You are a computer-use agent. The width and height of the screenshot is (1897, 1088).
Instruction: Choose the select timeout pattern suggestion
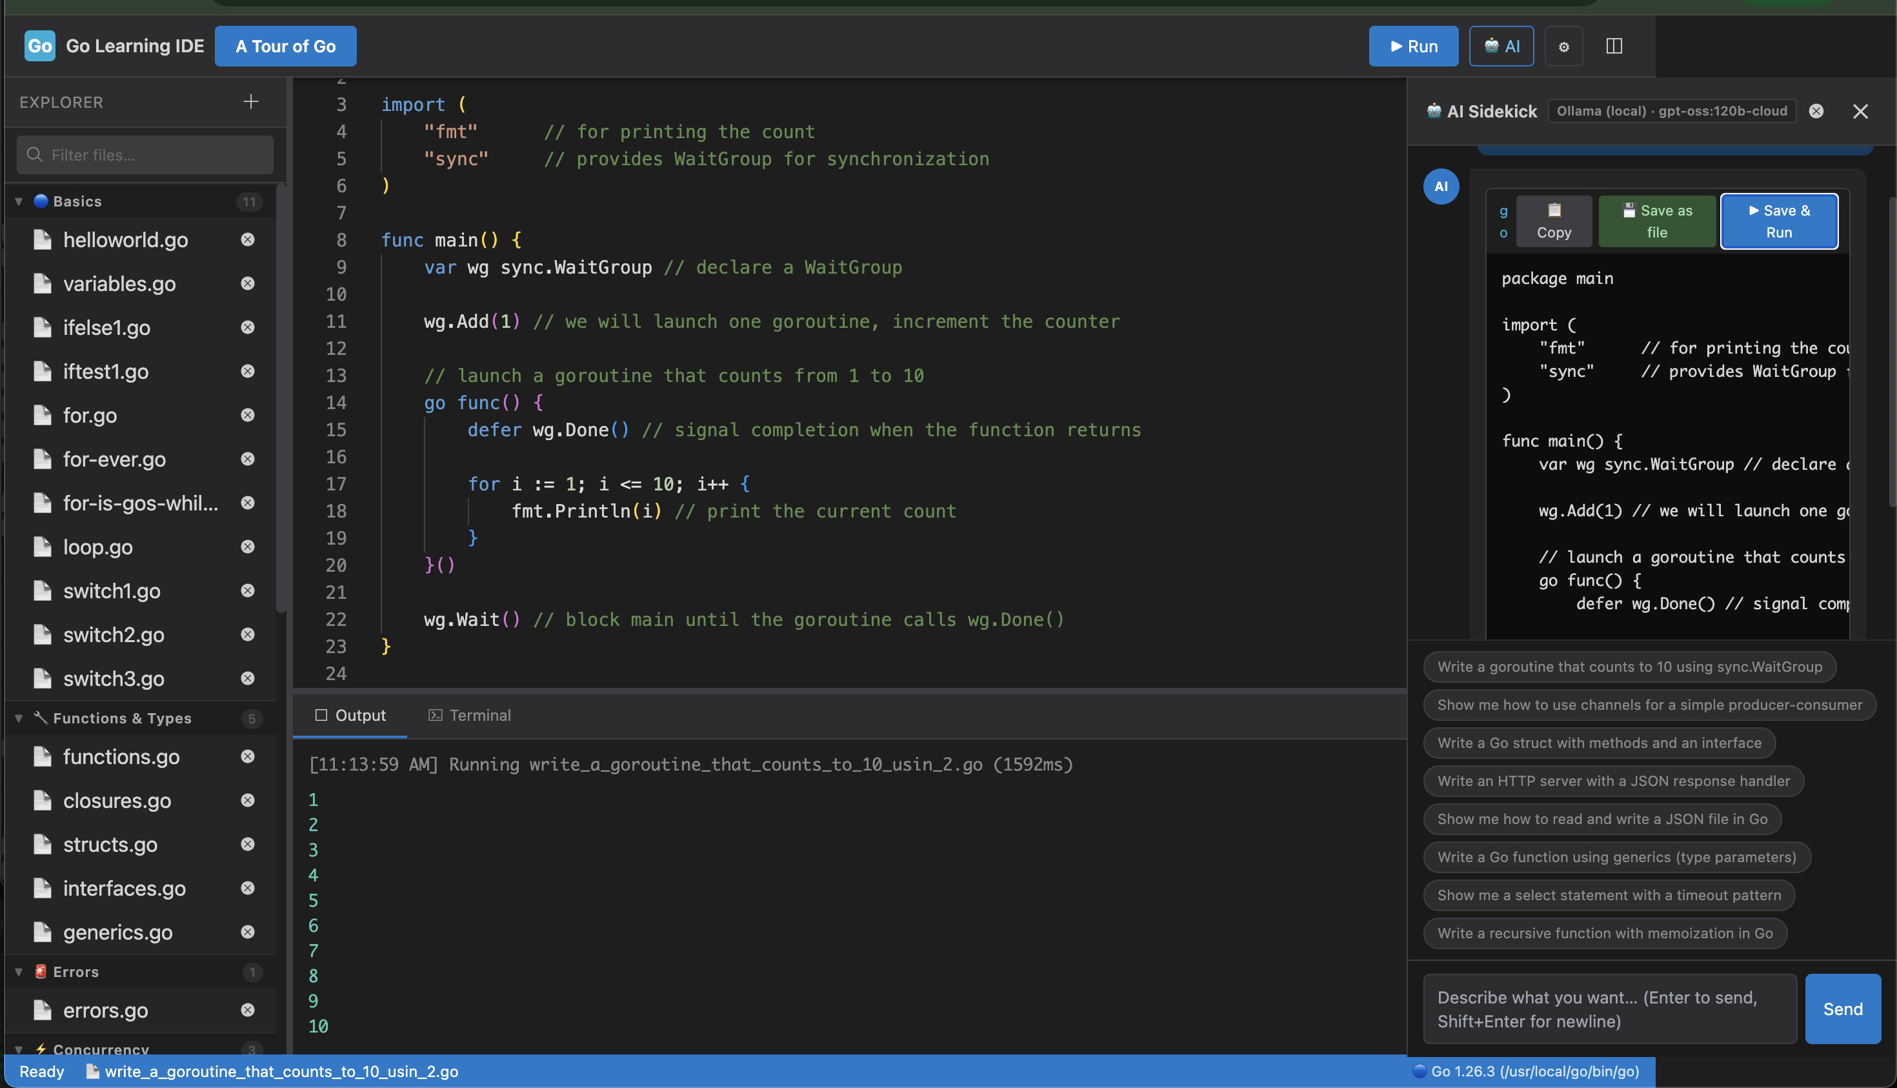point(1609,895)
